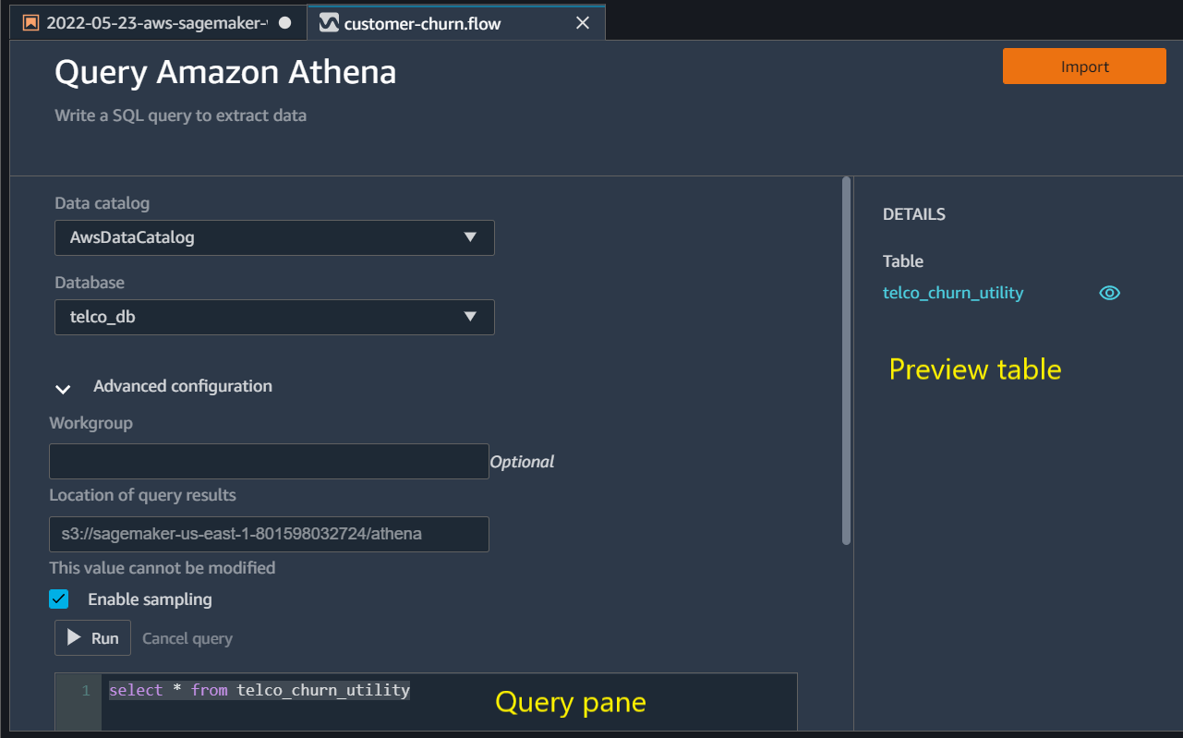Image resolution: width=1183 pixels, height=738 pixels.
Task: Open the Database dropdown arrow
Action: click(x=470, y=317)
